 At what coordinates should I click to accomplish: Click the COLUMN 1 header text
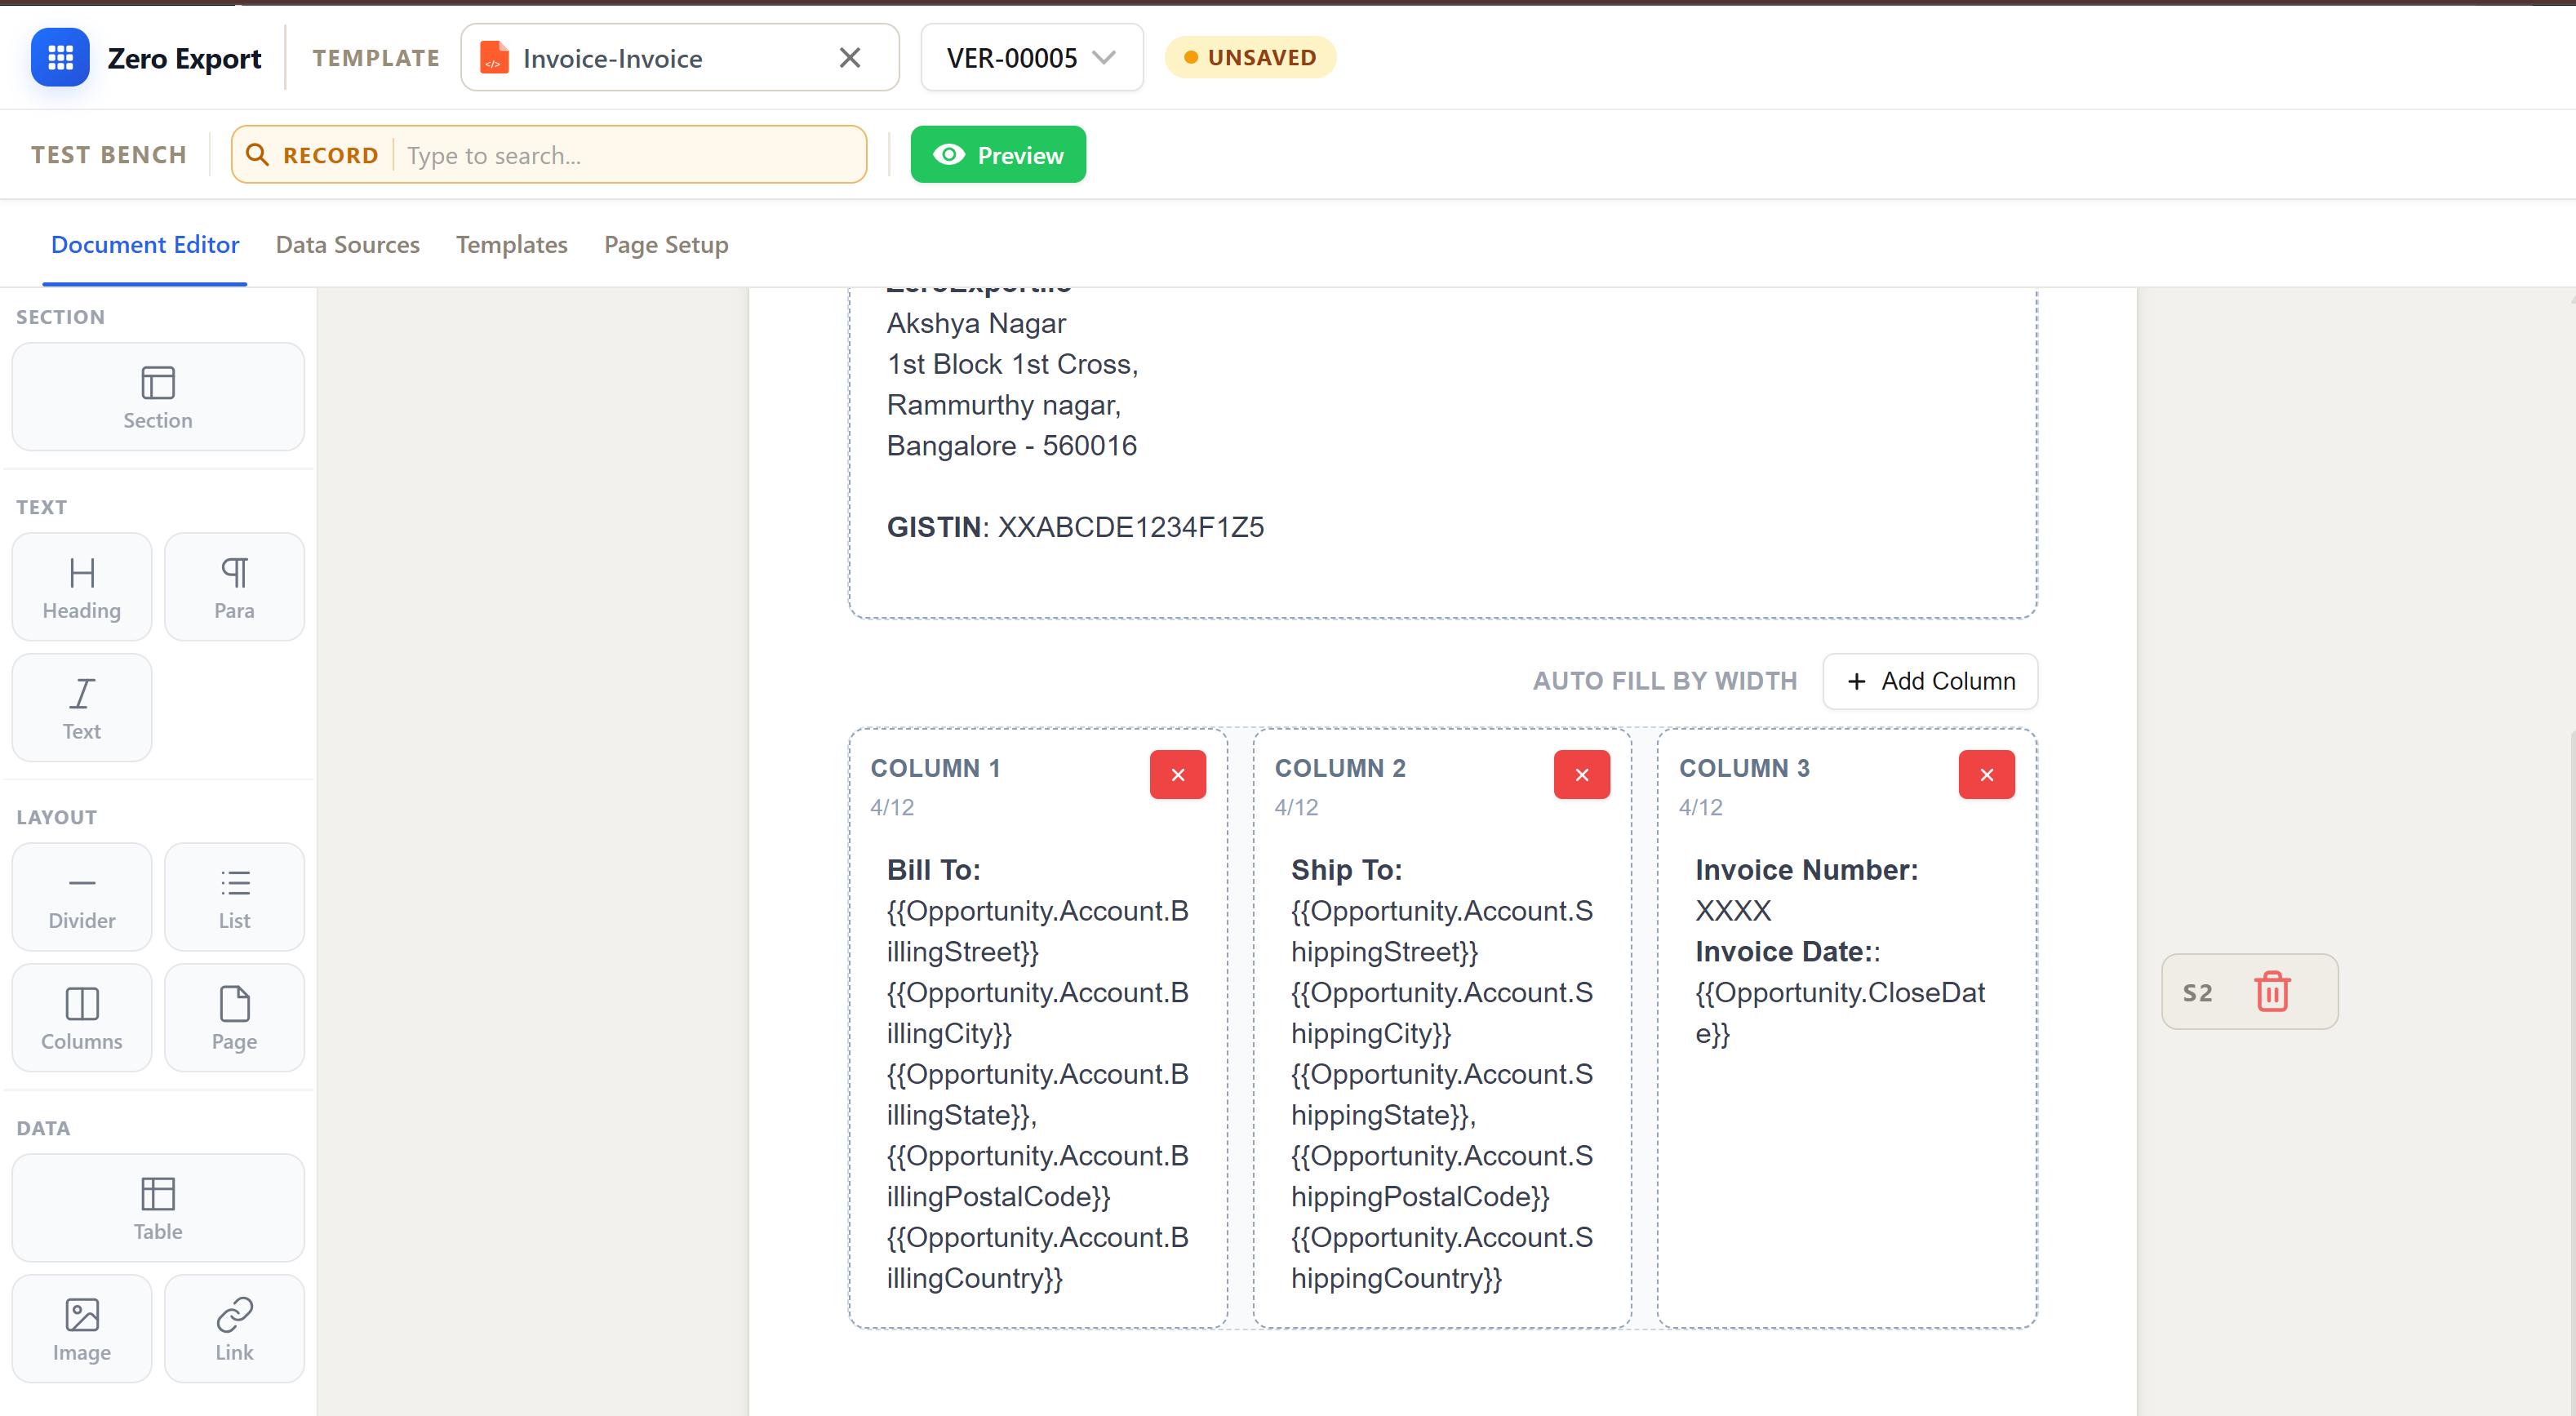(935, 768)
